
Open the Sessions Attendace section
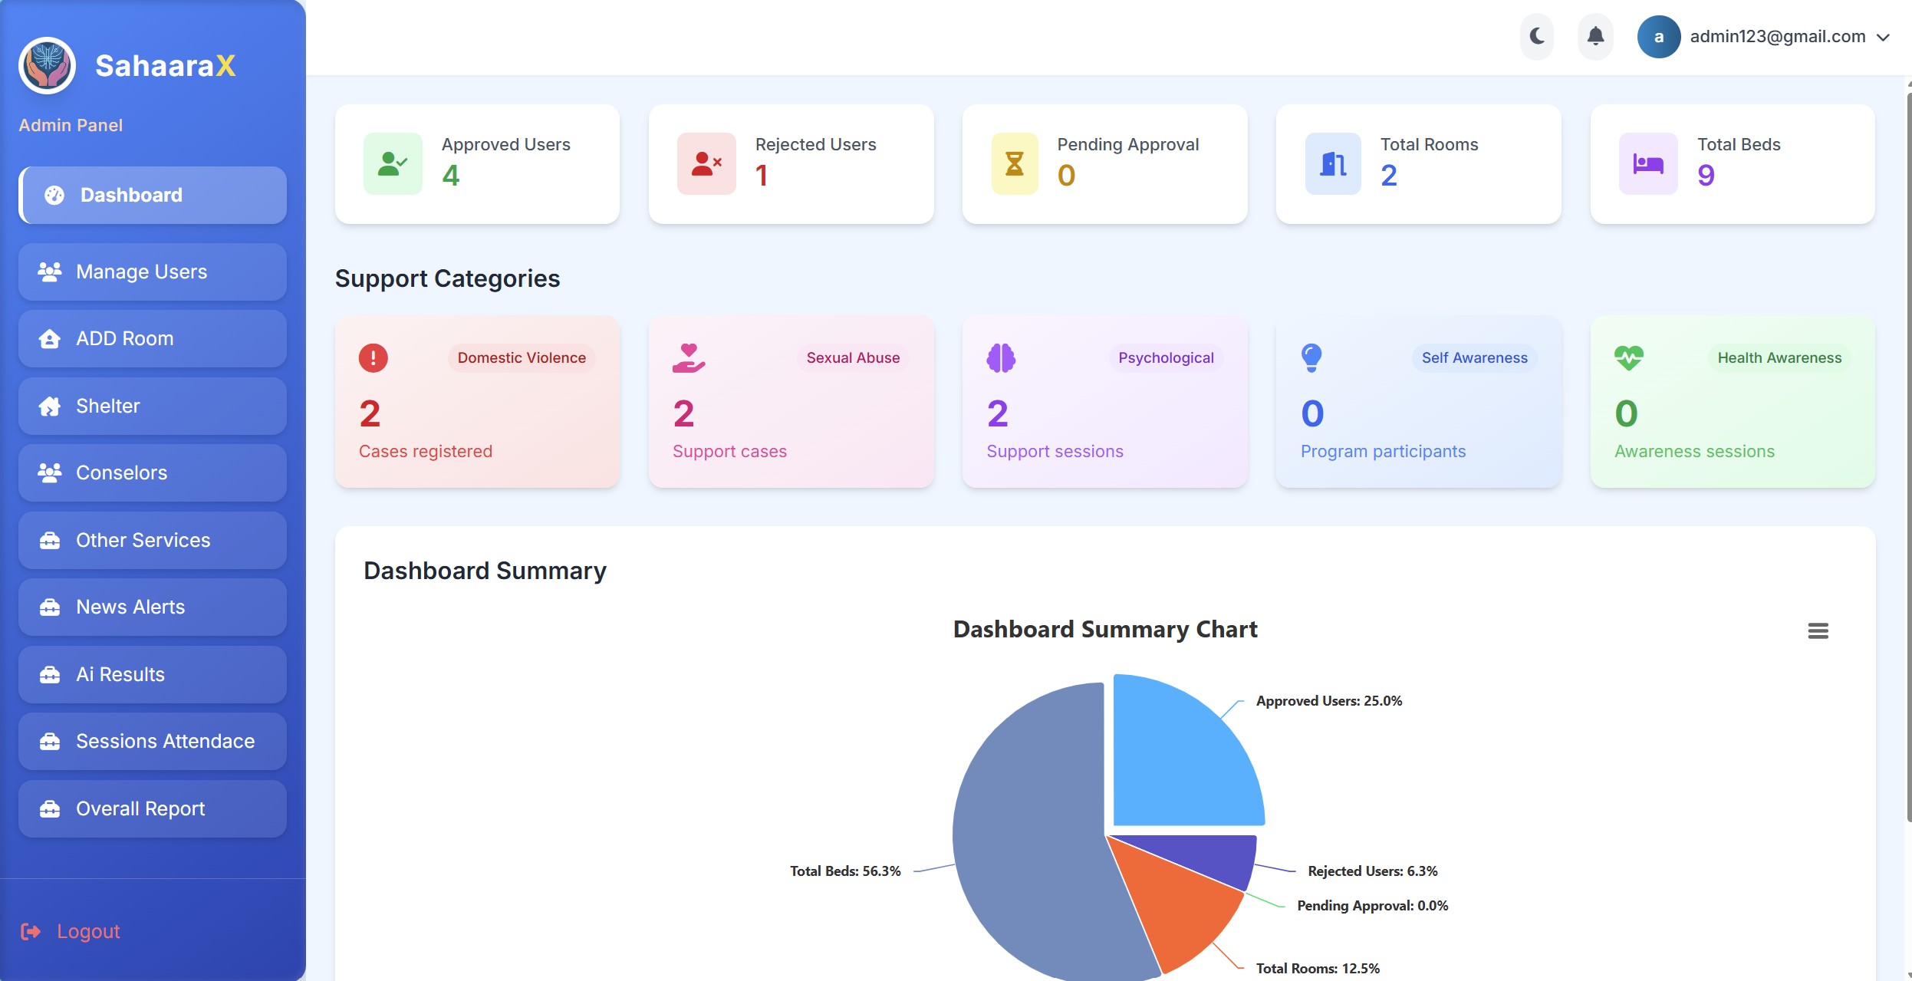pyautogui.click(x=152, y=740)
